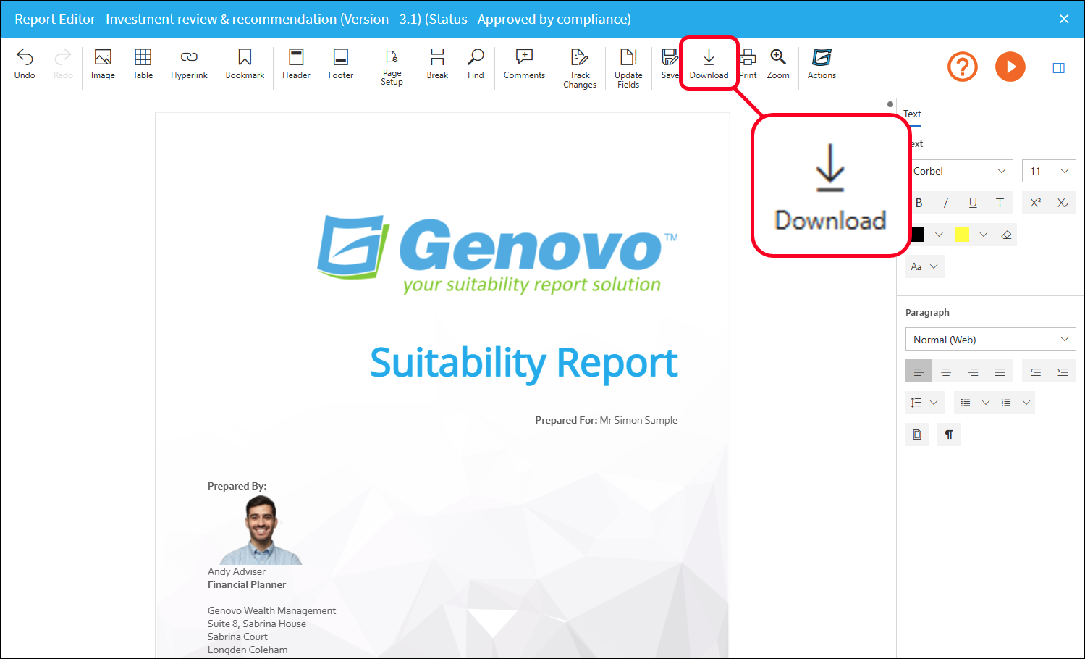Screen dimensions: 1085x659
Task: Click the 'Andy Adviser' name
Action: tap(237, 571)
